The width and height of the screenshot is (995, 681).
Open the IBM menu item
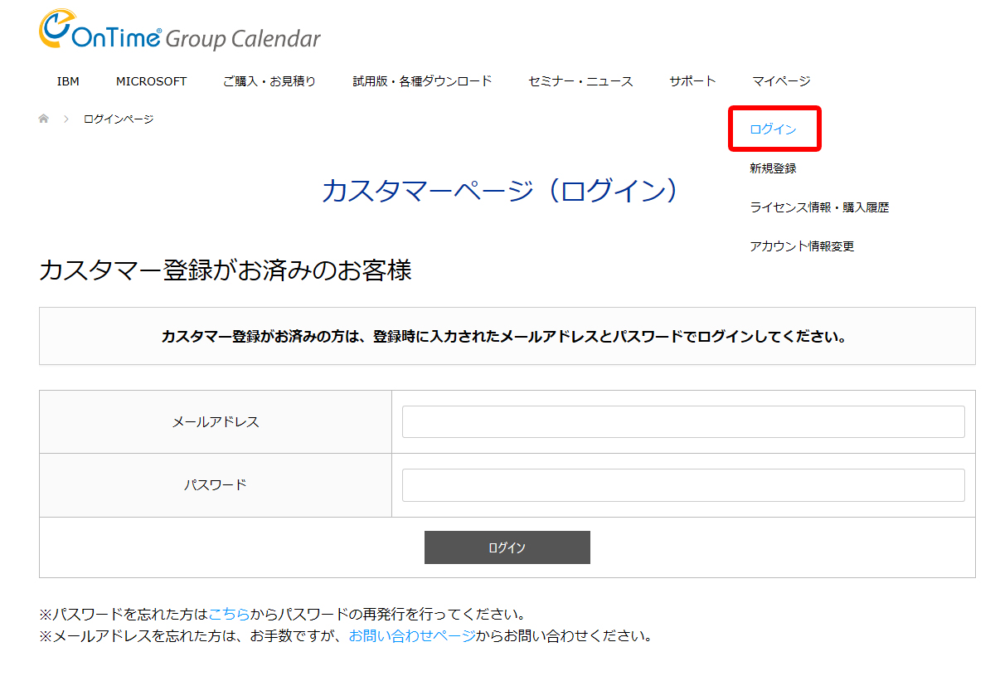coord(68,80)
